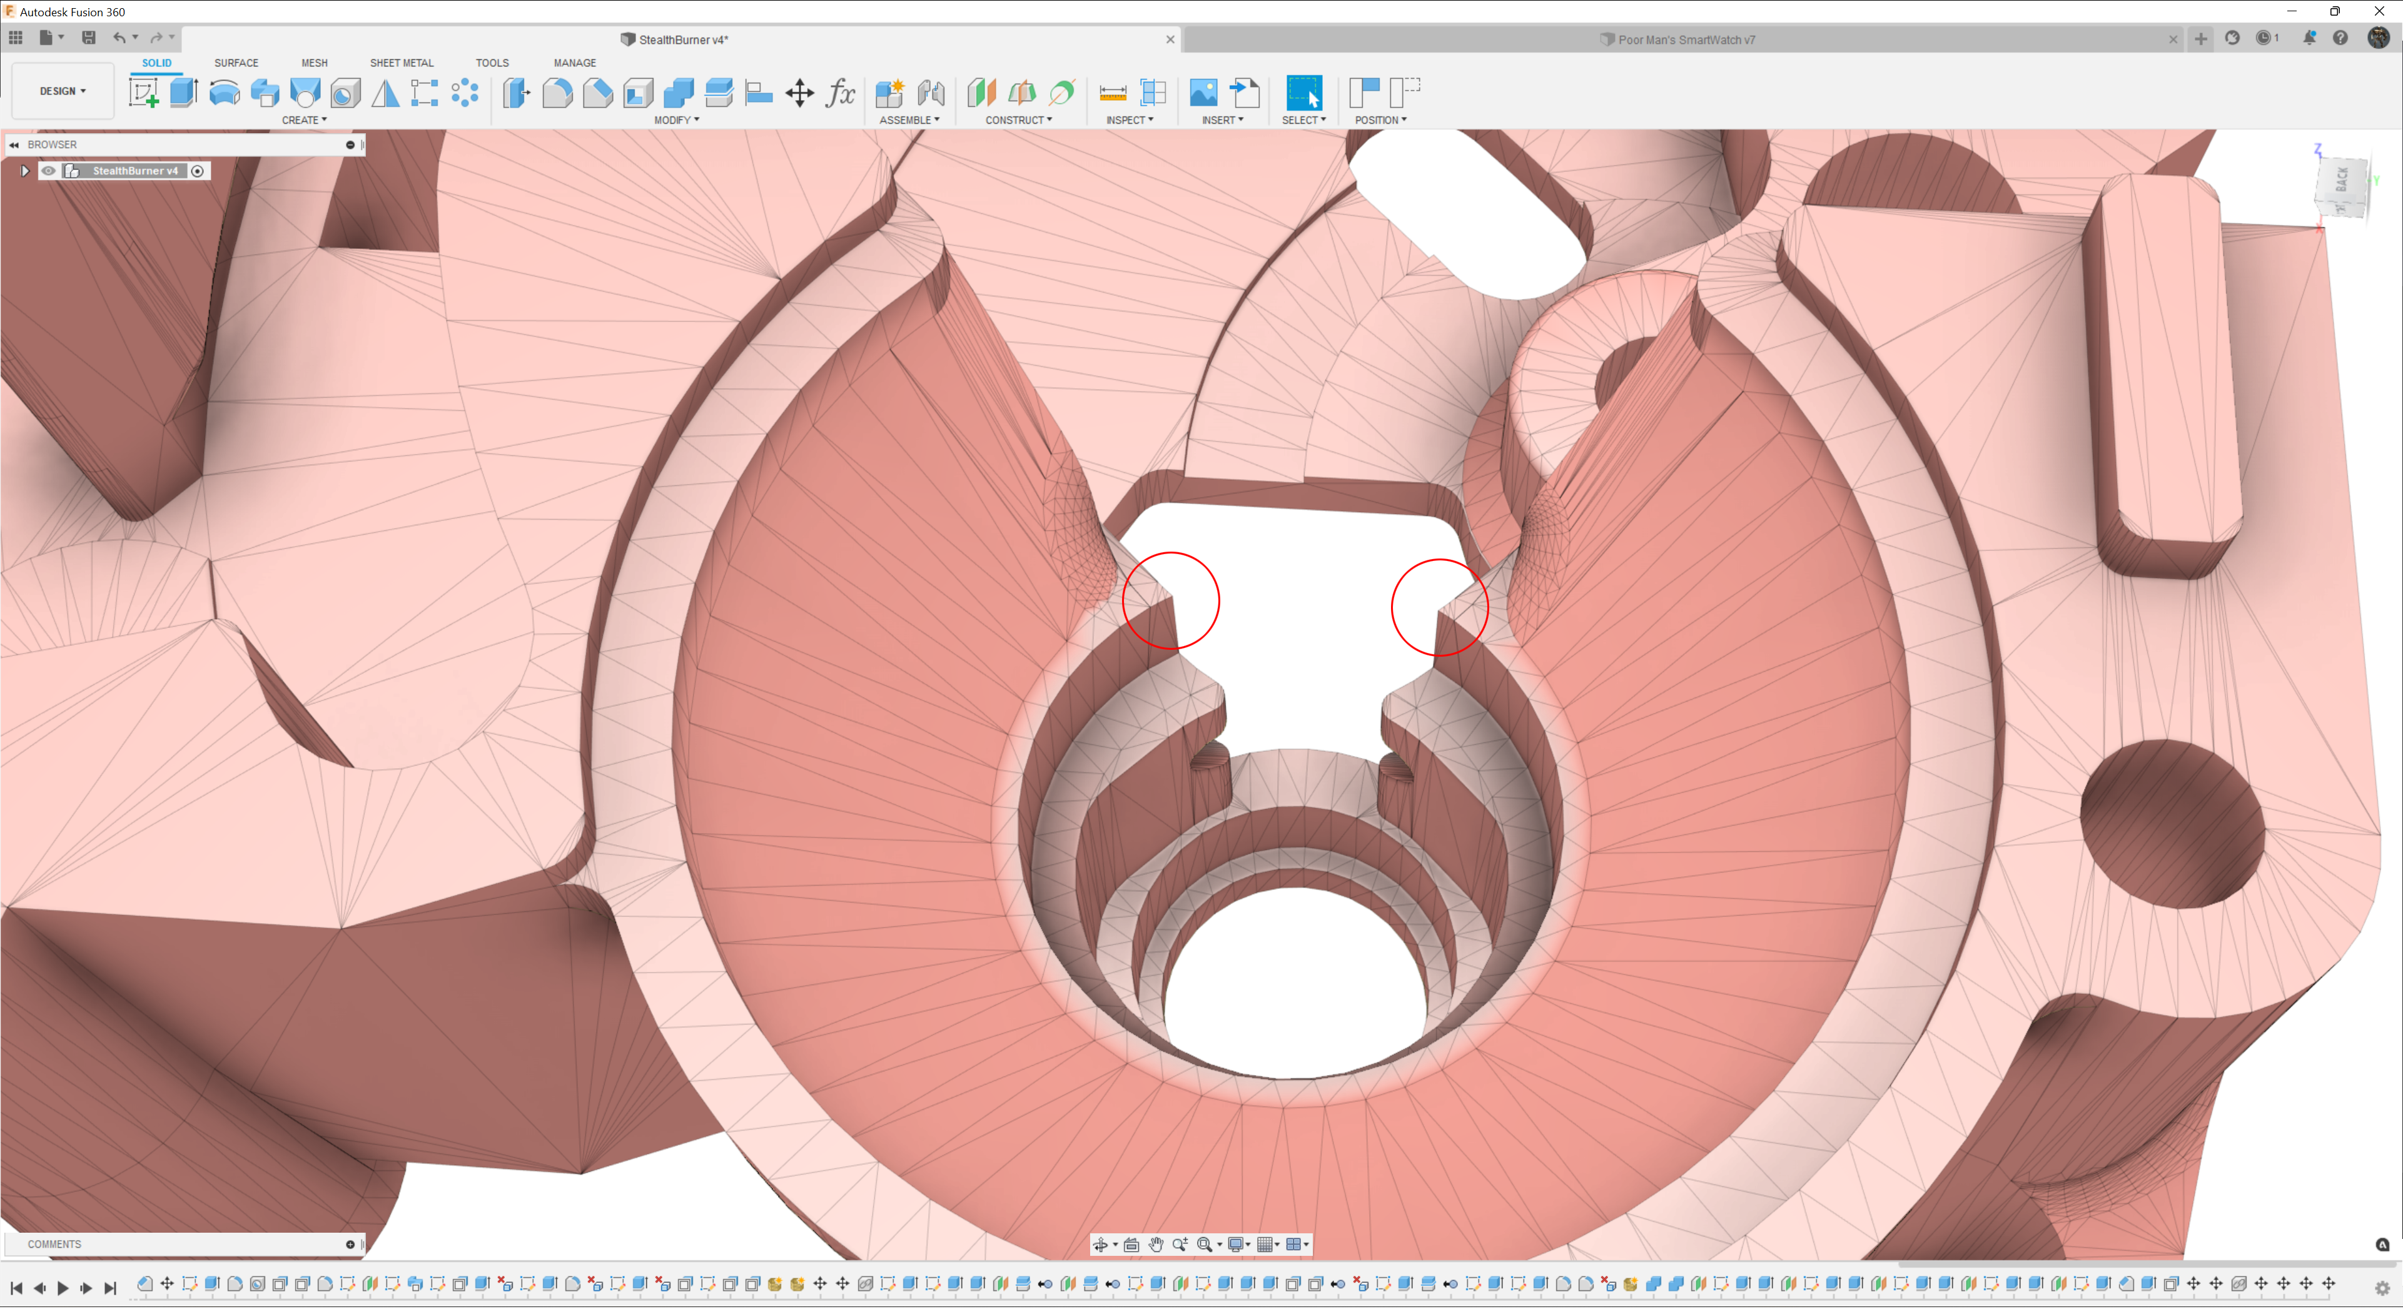Image resolution: width=2403 pixels, height=1314 pixels.
Task: Expand the StealthBurner v4 tree node
Action: [25, 171]
